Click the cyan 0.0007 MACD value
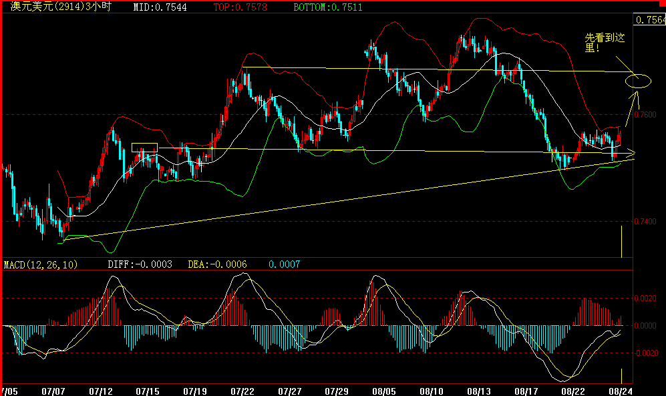666x396 pixels. coord(284,264)
